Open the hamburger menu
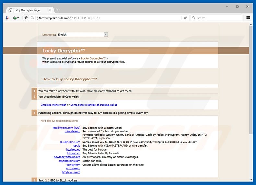This screenshot has height=185, width=256. [x=248, y=18]
